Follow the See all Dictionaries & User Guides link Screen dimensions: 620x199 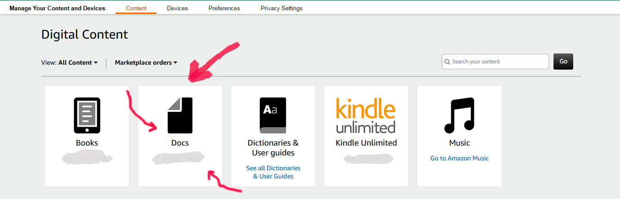(x=273, y=172)
